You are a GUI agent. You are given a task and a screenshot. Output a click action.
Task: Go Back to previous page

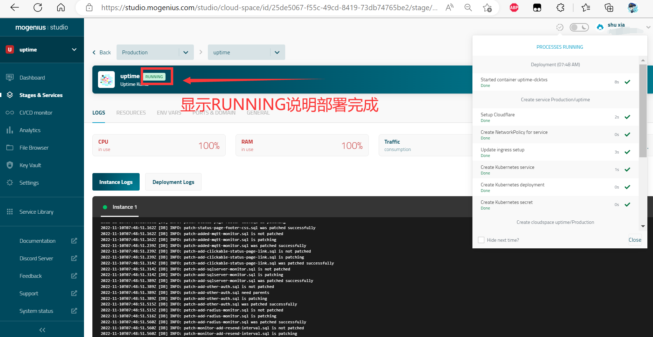(101, 52)
